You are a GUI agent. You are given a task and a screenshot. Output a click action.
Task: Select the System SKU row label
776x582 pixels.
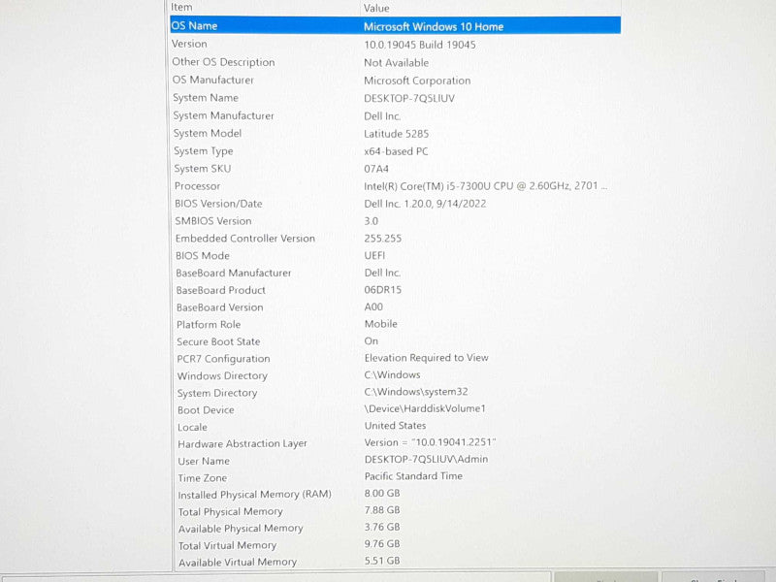203,169
